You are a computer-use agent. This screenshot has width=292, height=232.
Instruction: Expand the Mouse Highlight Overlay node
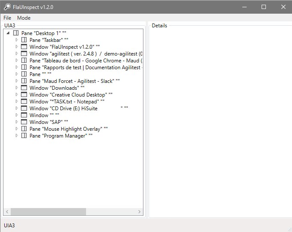17,129
